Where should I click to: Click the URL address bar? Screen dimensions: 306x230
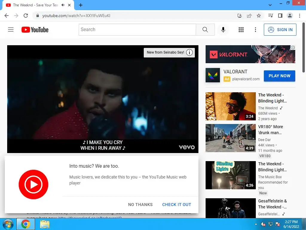(x=135, y=16)
